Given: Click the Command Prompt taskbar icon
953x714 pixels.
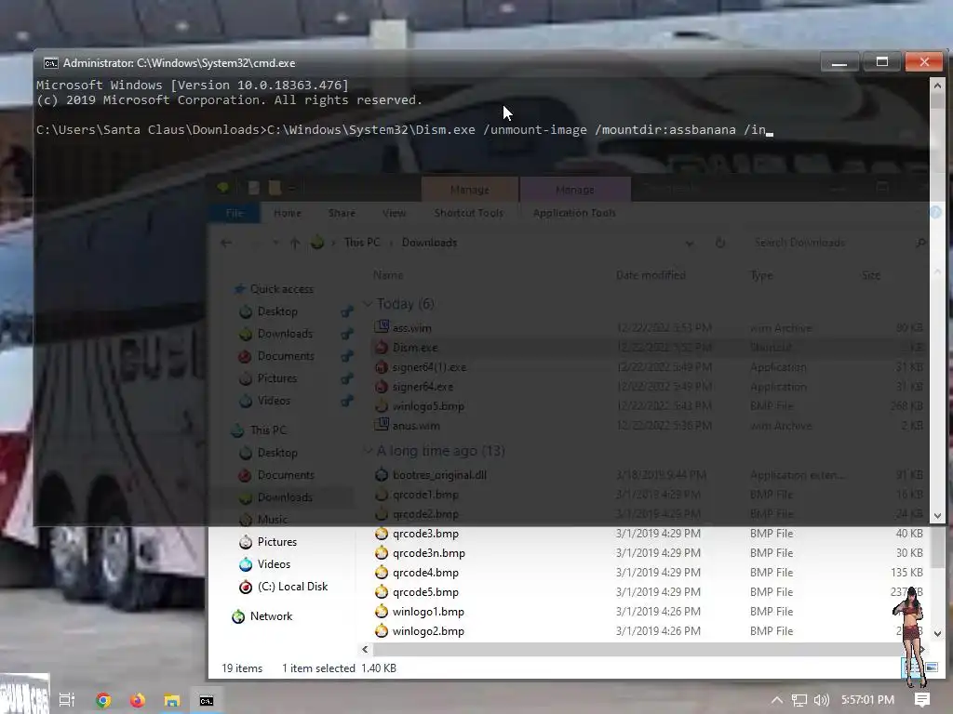Looking at the screenshot, I should [207, 701].
